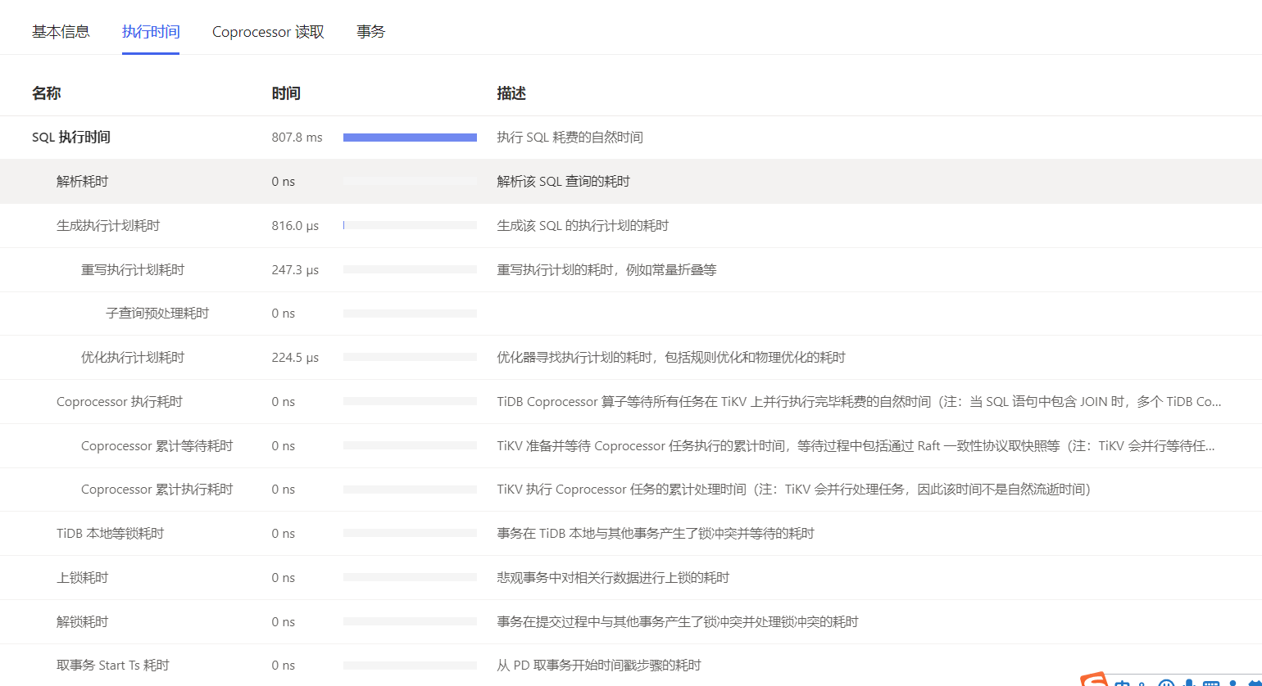Click description 从 PD 取事务开始时间戳步骤的耗时
1262x686 pixels.
(599, 666)
